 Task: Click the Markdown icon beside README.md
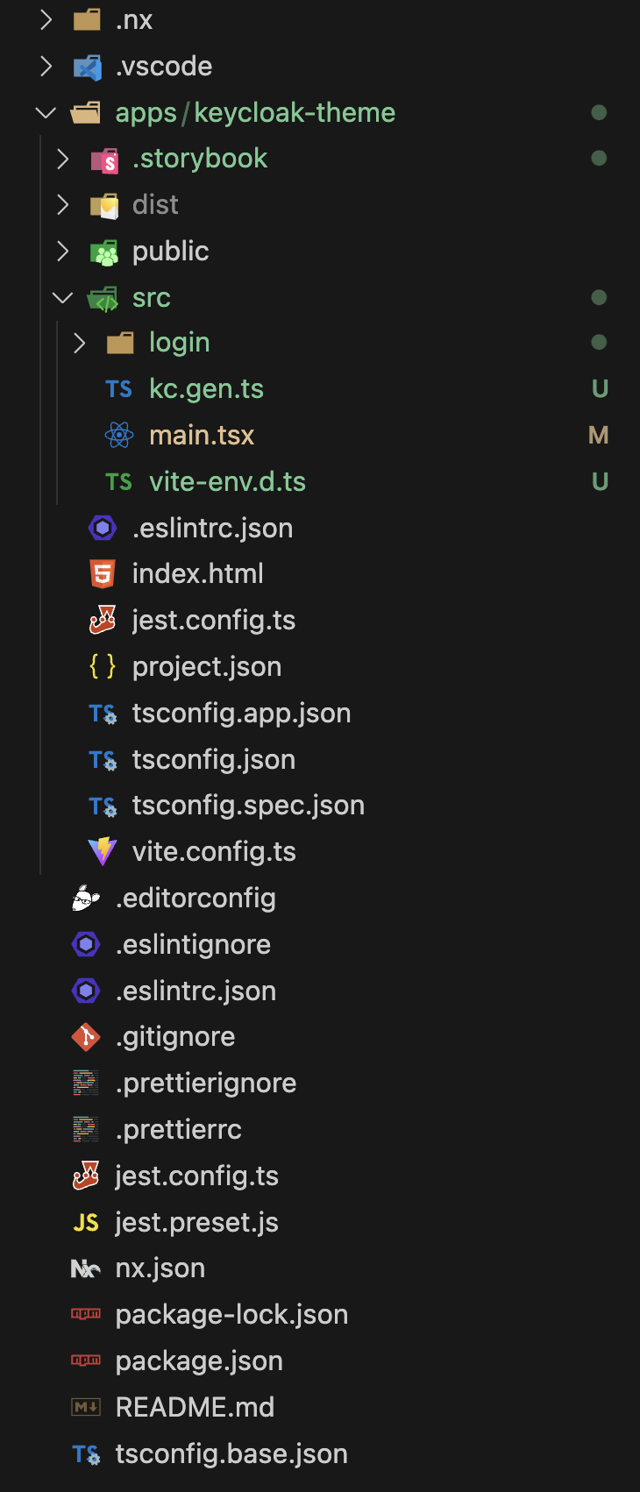coord(86,1407)
